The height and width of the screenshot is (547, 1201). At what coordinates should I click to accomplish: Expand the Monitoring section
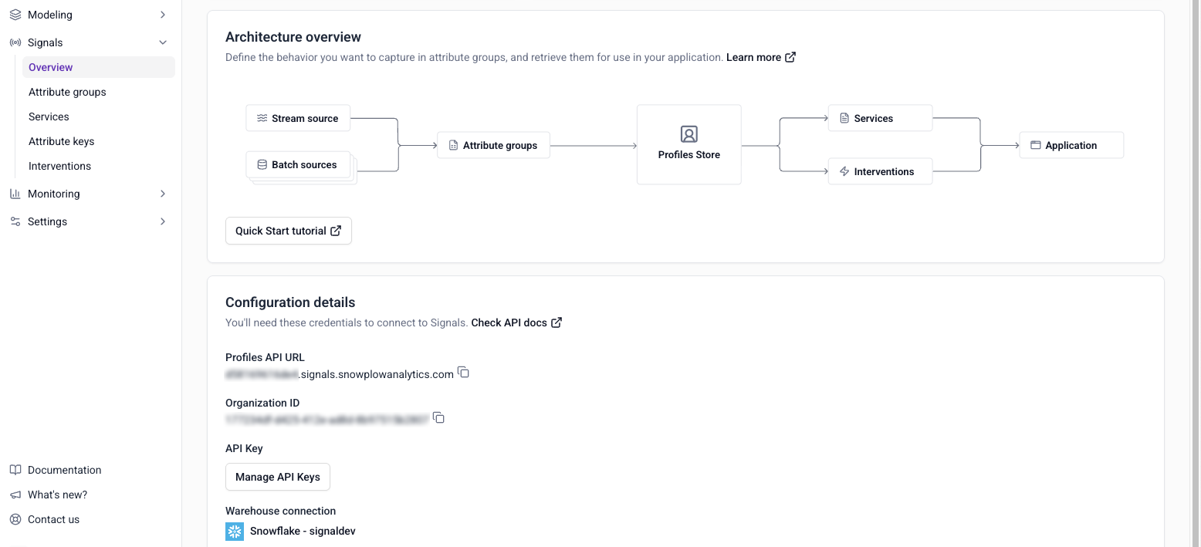pos(162,193)
